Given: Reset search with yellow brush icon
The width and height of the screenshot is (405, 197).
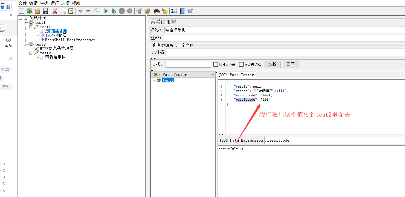Looking at the screenshot, I should [x=164, y=11].
